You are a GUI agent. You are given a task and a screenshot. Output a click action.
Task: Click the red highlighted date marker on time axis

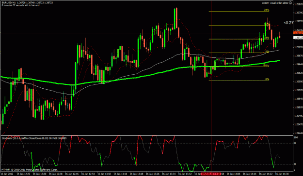pyautogui.click(x=210, y=174)
